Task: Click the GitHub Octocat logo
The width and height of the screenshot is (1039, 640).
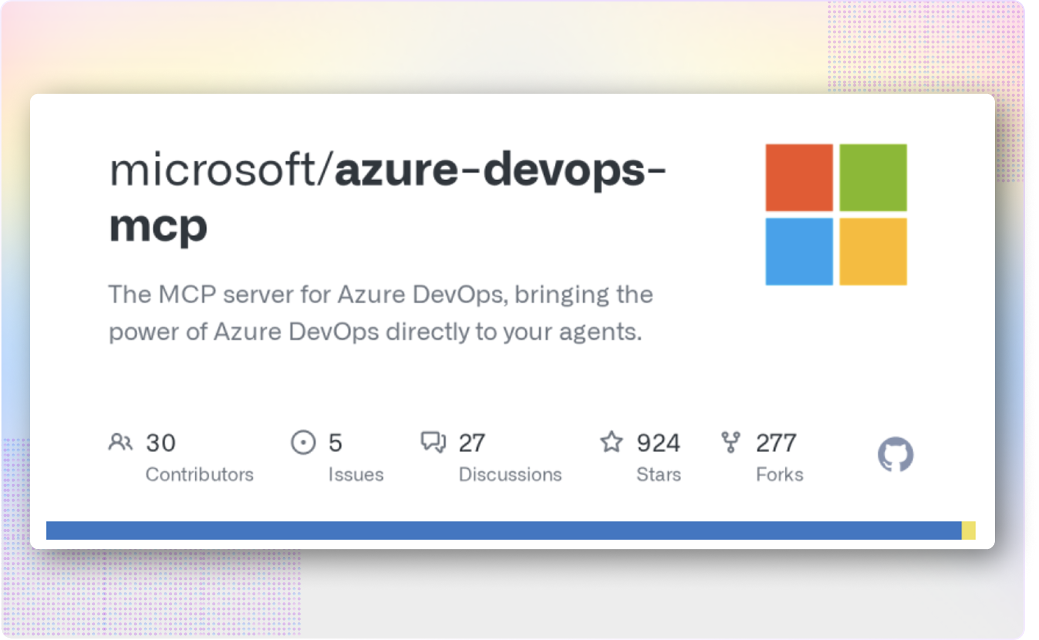Action: coord(895,454)
